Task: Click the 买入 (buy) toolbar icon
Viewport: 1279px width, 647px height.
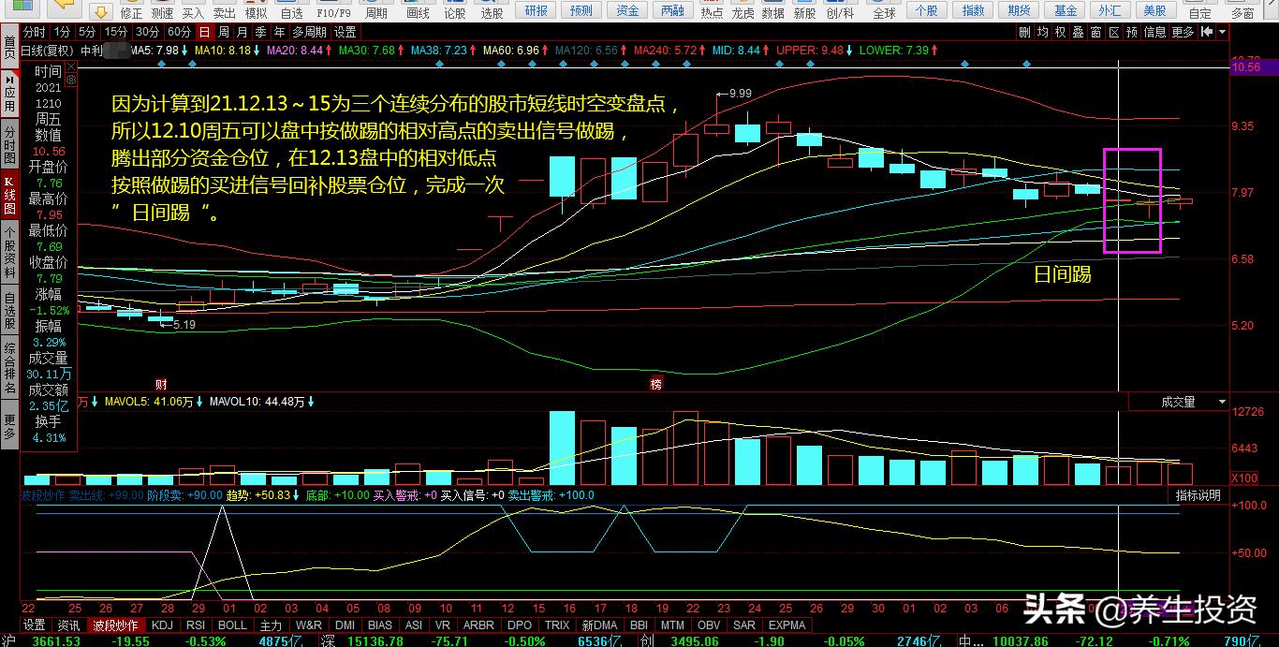Action: tap(193, 12)
